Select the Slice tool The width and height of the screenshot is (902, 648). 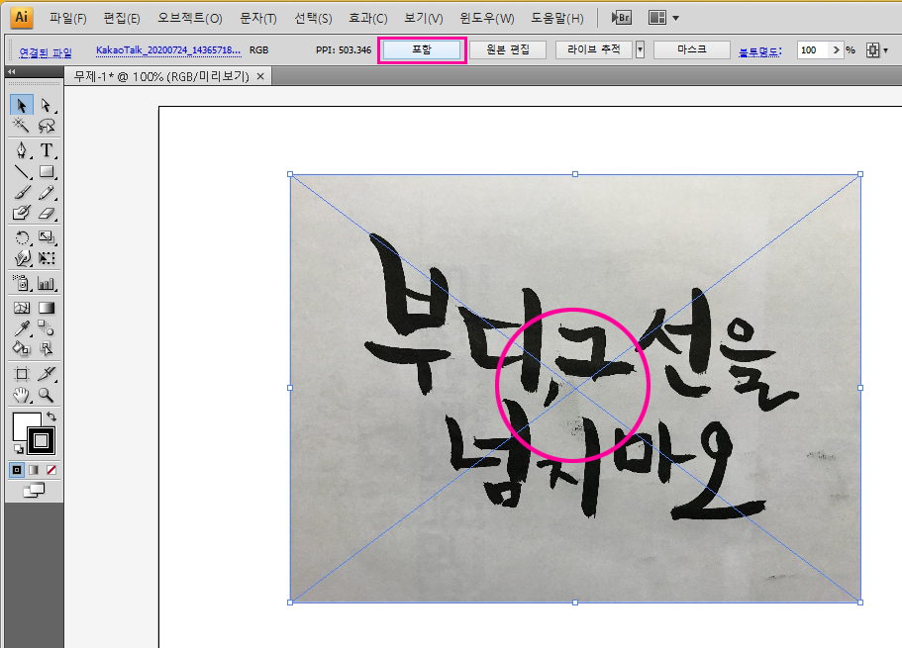coord(46,374)
